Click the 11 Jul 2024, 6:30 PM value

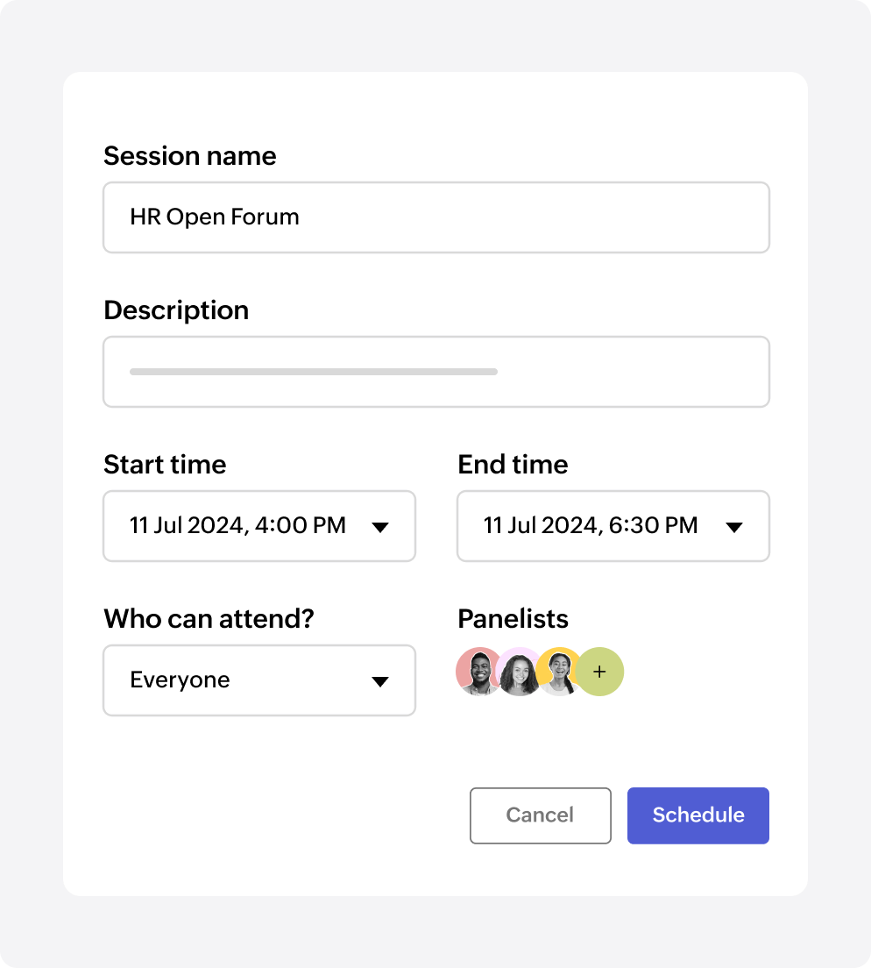pyautogui.click(x=591, y=526)
